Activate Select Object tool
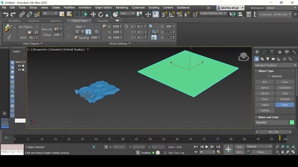This screenshot has width=298, height=167. coord(62,14)
